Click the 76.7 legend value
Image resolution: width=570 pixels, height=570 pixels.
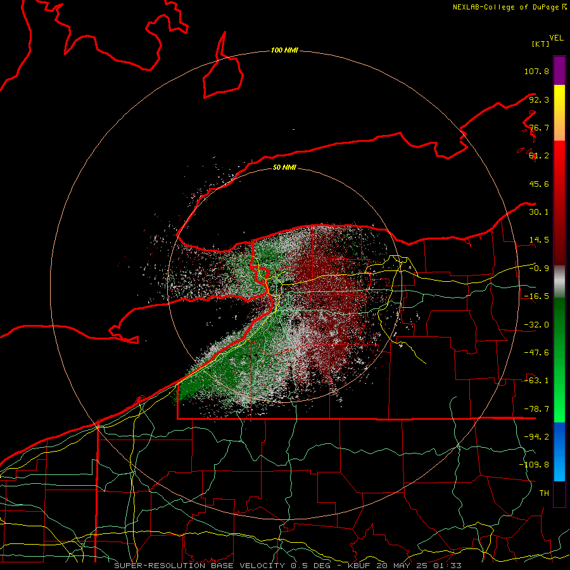point(539,127)
